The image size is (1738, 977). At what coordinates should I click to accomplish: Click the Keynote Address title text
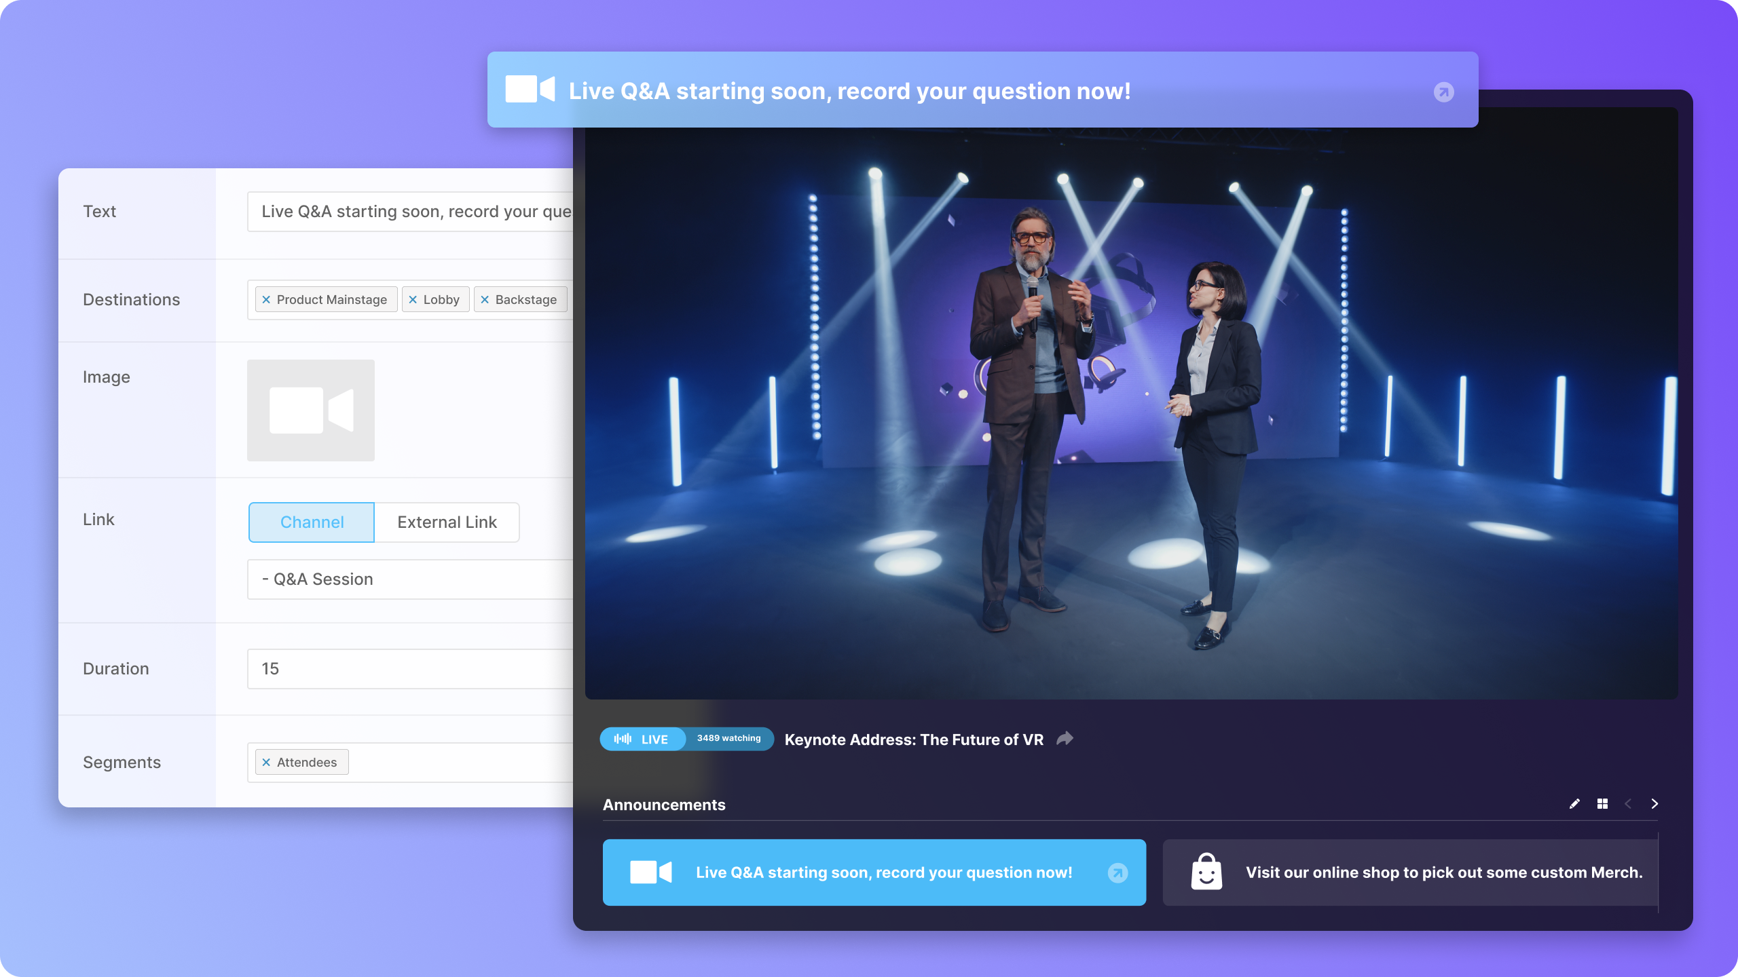pyautogui.click(x=914, y=740)
